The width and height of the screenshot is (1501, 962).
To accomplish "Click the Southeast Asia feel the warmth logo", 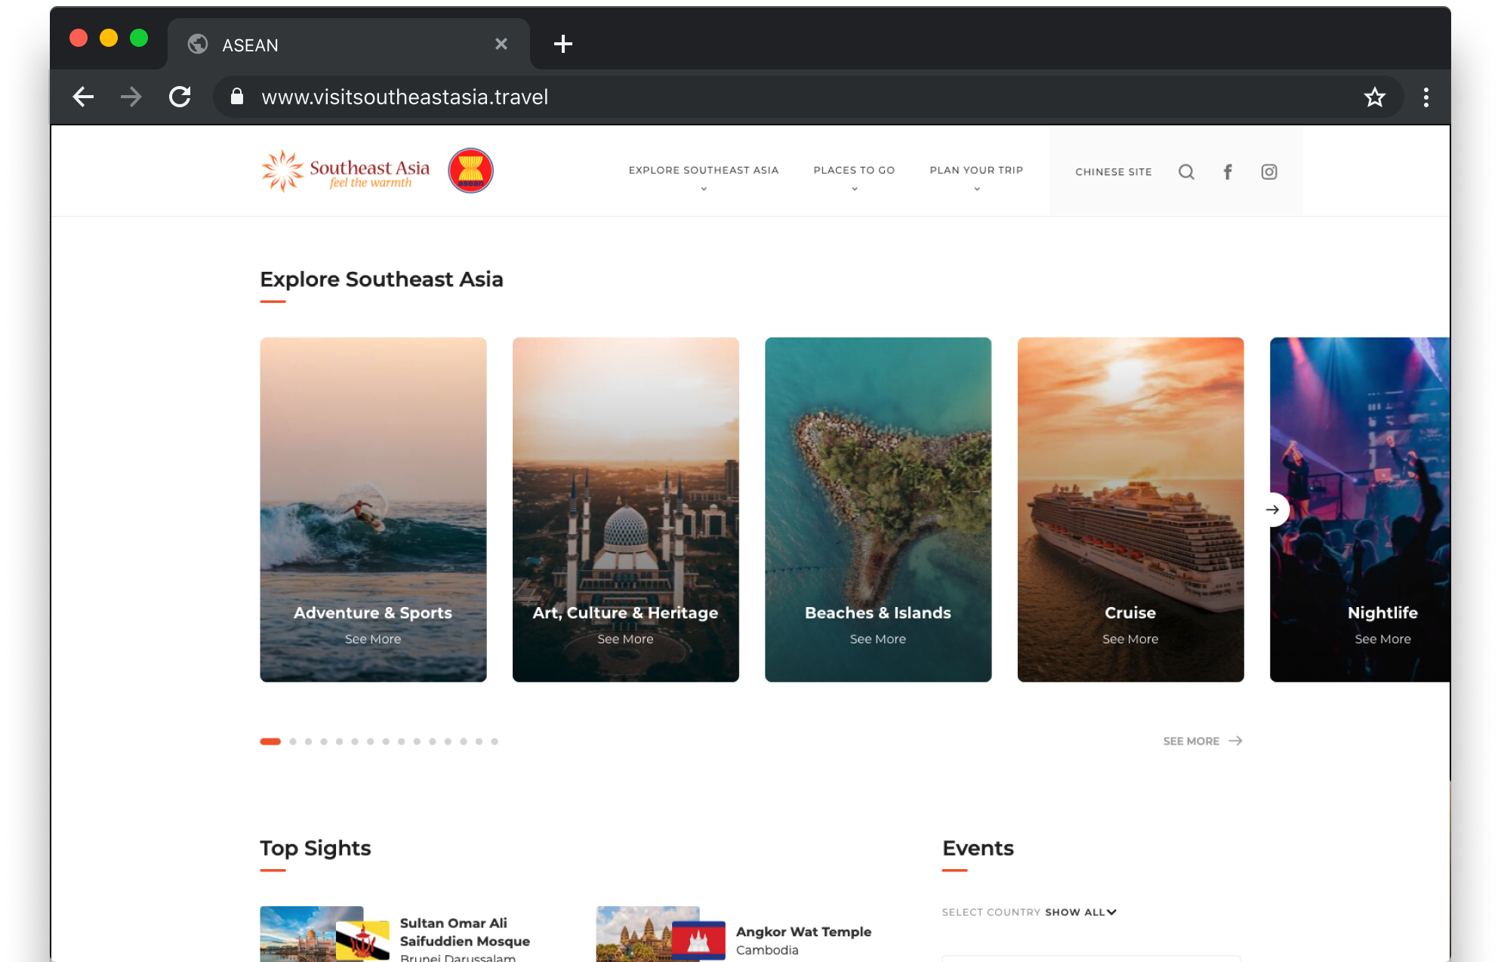I will coord(346,171).
